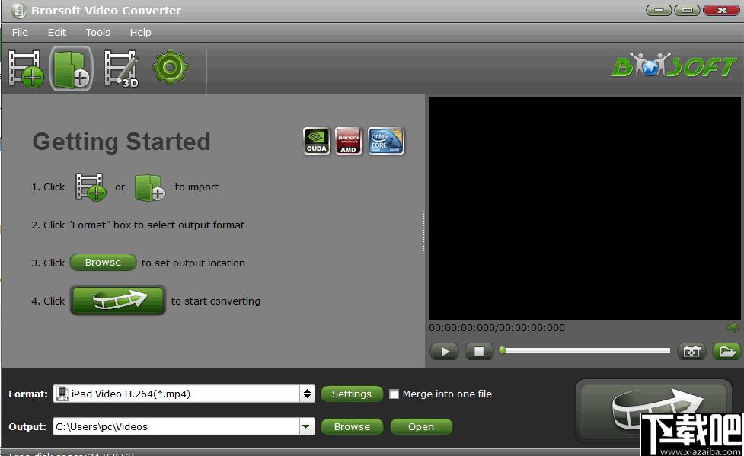Click the seek slider handle at start

[x=502, y=351]
